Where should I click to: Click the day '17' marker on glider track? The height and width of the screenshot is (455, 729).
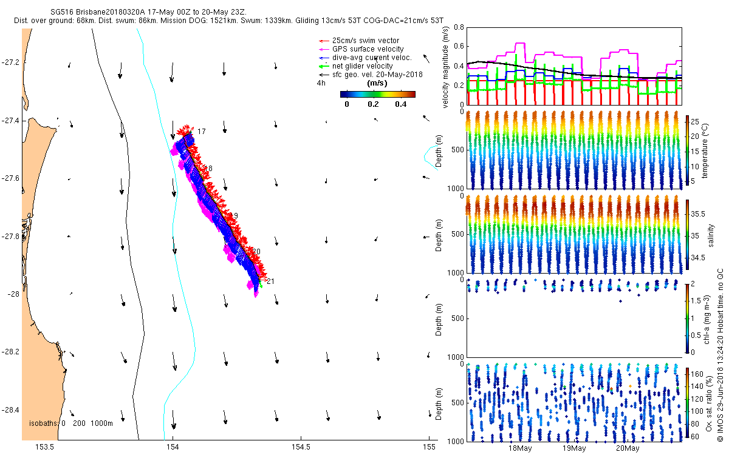(202, 132)
